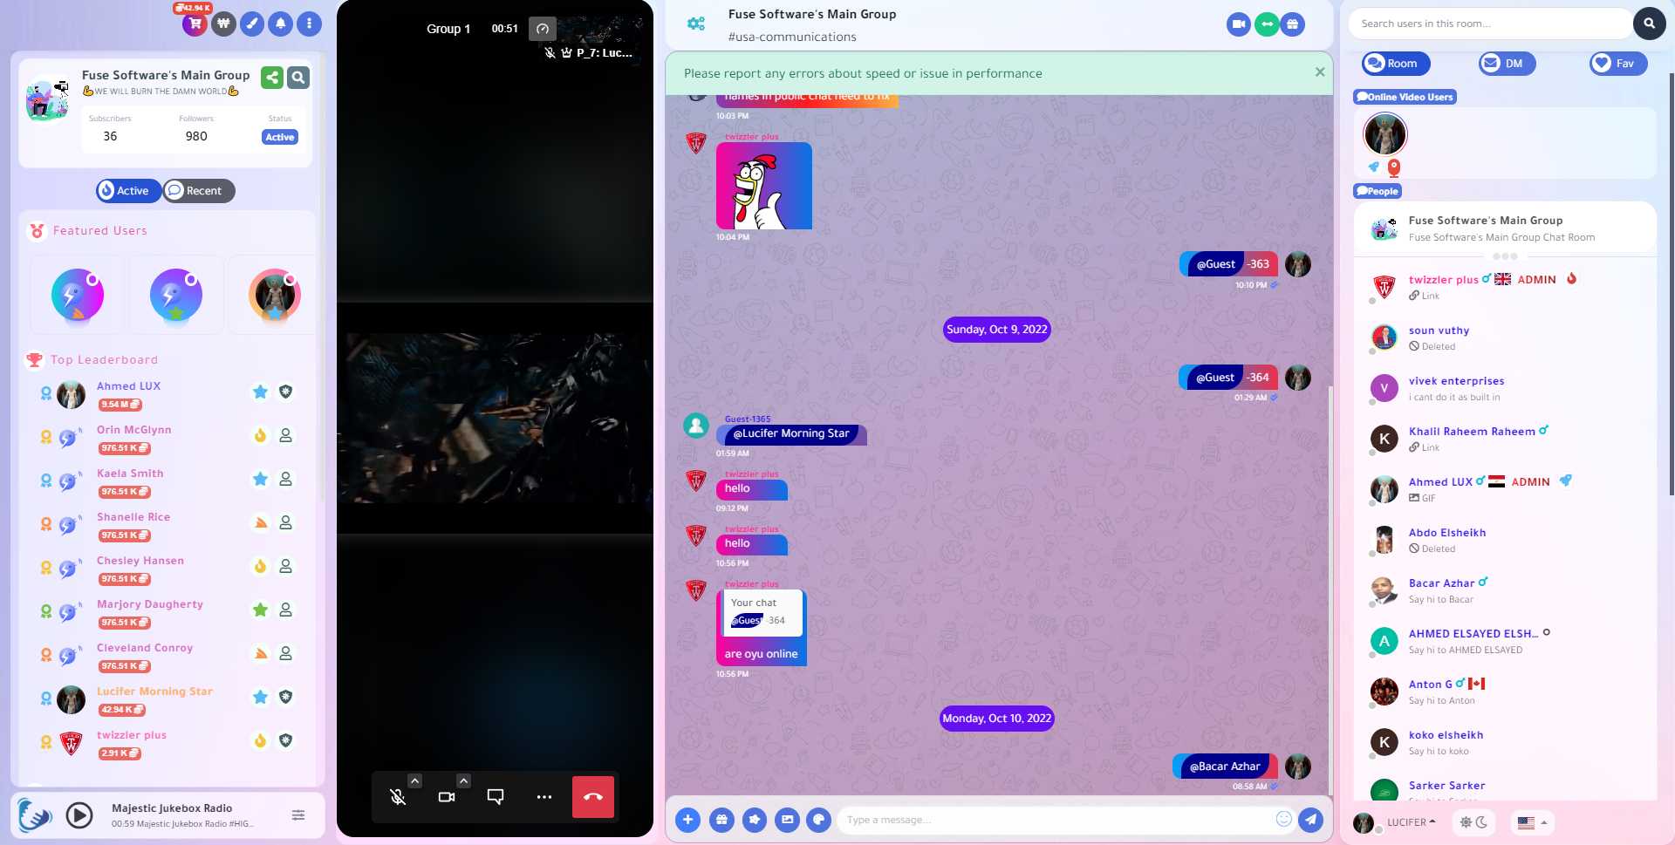
Task: Open the gift icon next to the message box
Action: [x=721, y=820]
